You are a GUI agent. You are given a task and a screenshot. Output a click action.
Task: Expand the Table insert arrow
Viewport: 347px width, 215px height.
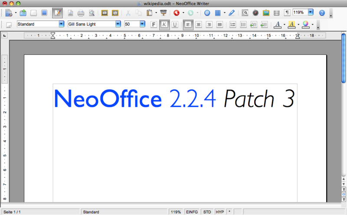225,13
